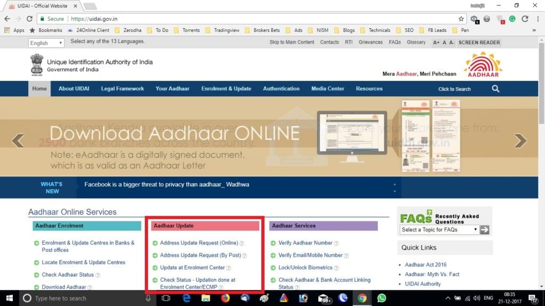Open search using the magnifier icon

click(496, 89)
